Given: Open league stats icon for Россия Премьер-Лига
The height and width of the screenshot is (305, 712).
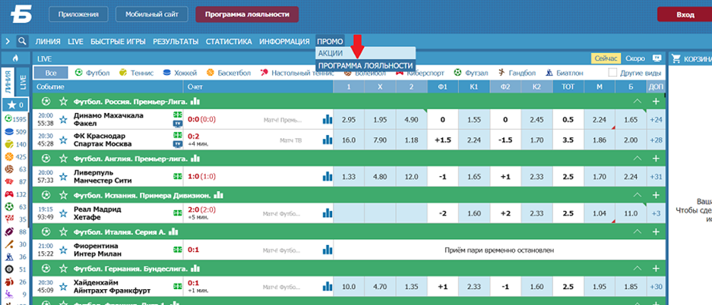Looking at the screenshot, I should tap(195, 102).
